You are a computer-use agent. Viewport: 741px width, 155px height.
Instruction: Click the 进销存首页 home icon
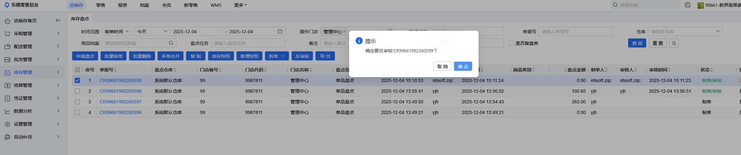7,21
